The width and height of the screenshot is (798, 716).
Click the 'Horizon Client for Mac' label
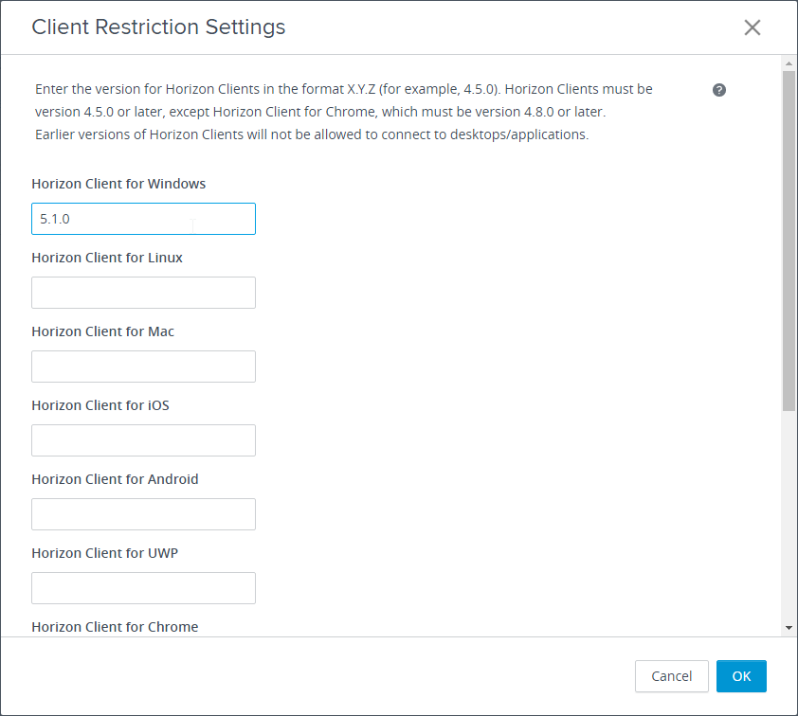point(102,331)
